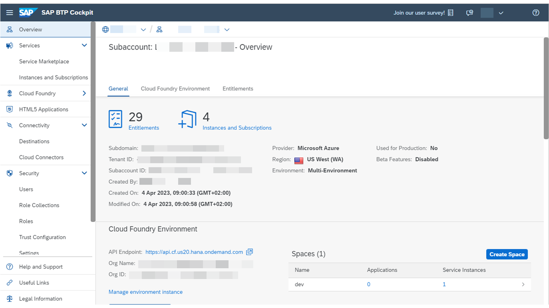Open the hamburger navigation menu
The width and height of the screenshot is (549, 308).
(10, 13)
